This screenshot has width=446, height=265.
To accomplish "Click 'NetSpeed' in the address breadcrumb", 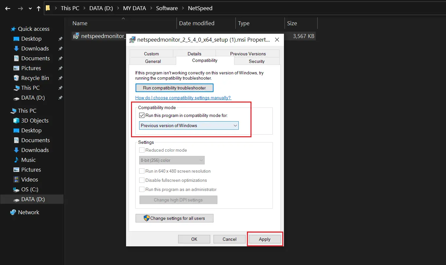I will coord(200,8).
